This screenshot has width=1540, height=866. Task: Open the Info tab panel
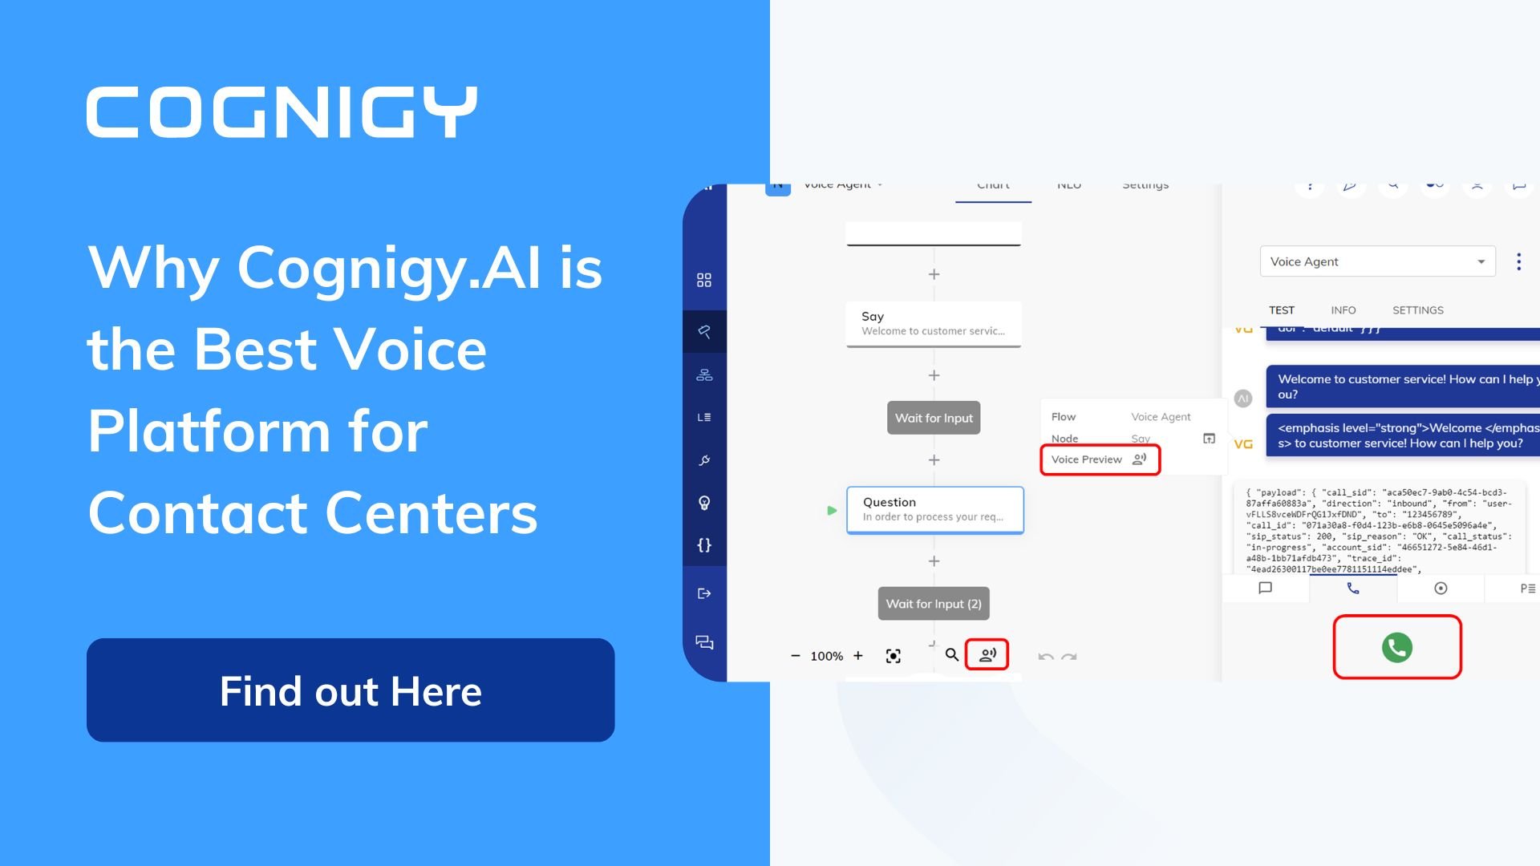click(x=1343, y=309)
